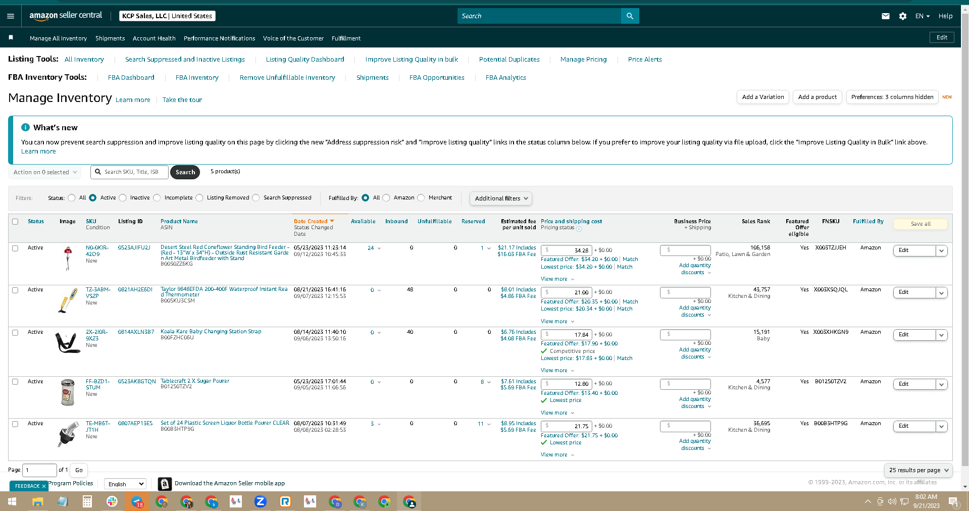Show hidden system tray icons
Screen dimensions: 969x511
click(x=868, y=501)
